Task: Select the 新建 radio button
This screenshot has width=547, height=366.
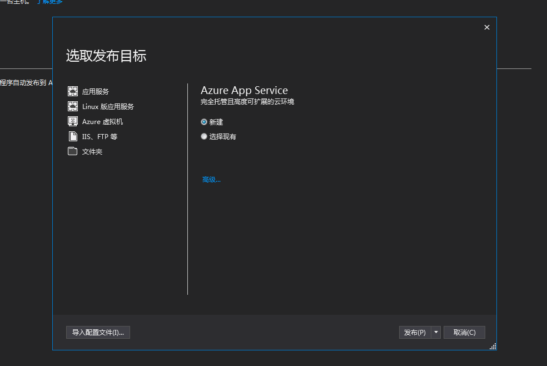Action: [x=204, y=122]
